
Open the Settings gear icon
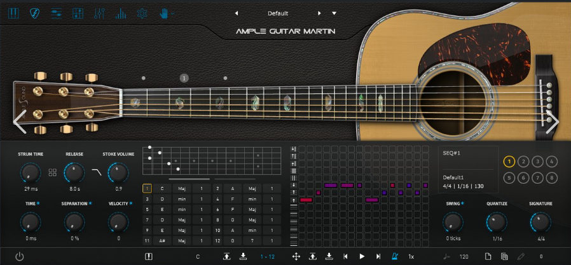coord(142,13)
